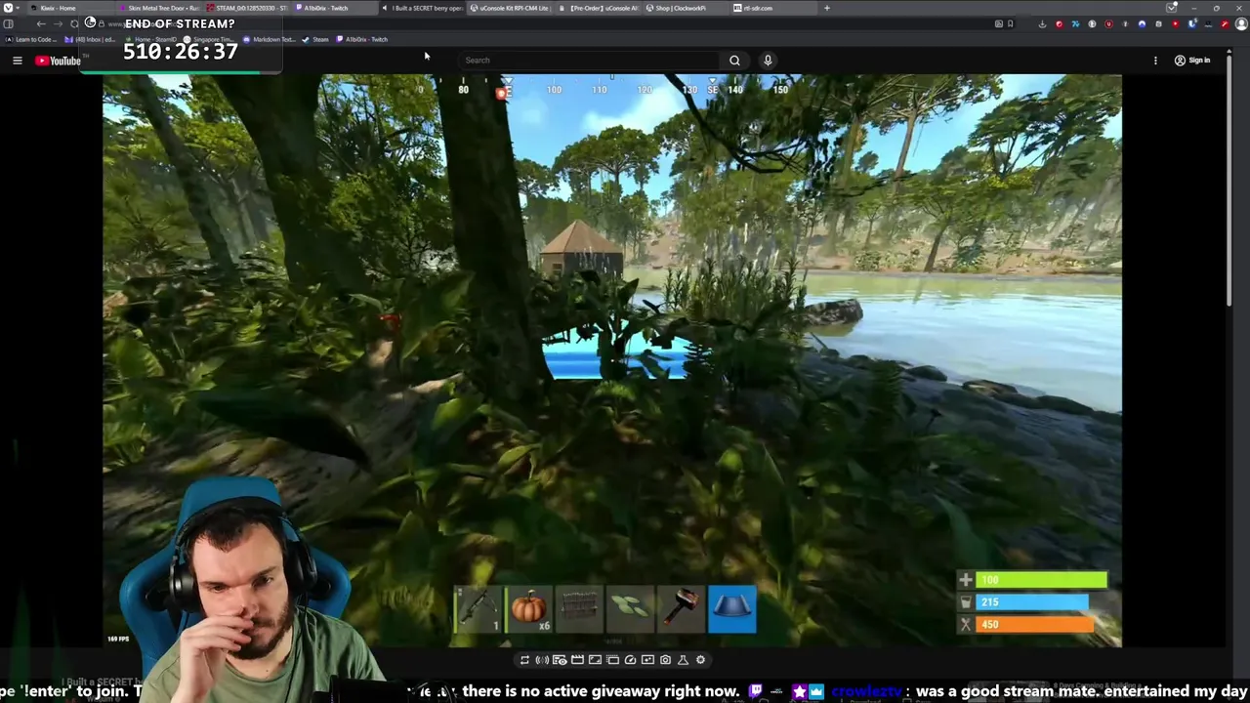Screen dimensions: 1250x703
Task: Click the food bar showing 450
Action: tap(1033, 625)
